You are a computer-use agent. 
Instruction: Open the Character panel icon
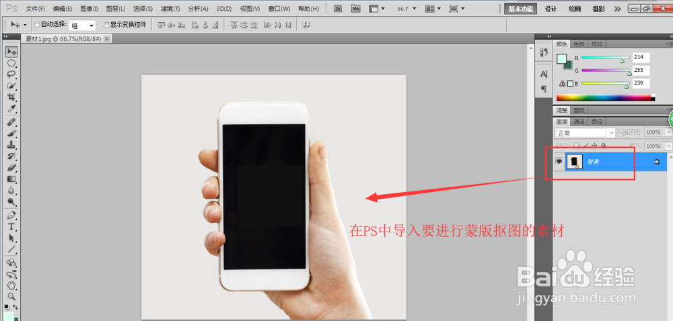[x=544, y=74]
